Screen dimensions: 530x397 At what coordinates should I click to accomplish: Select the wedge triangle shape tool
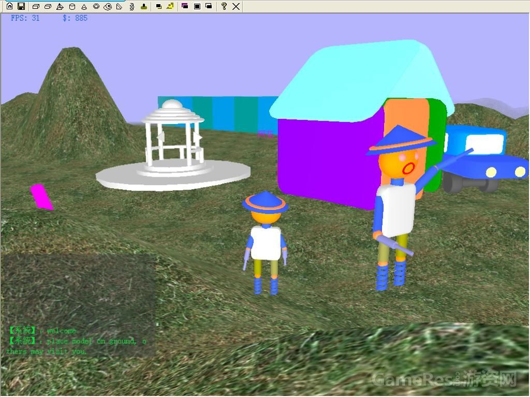(120, 6)
